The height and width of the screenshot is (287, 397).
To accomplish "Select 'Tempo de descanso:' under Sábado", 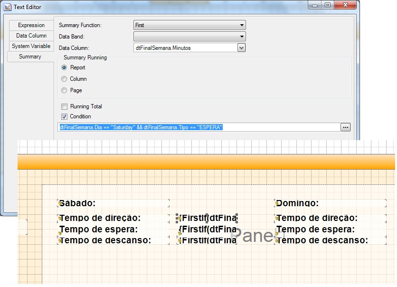I will [113, 240].
